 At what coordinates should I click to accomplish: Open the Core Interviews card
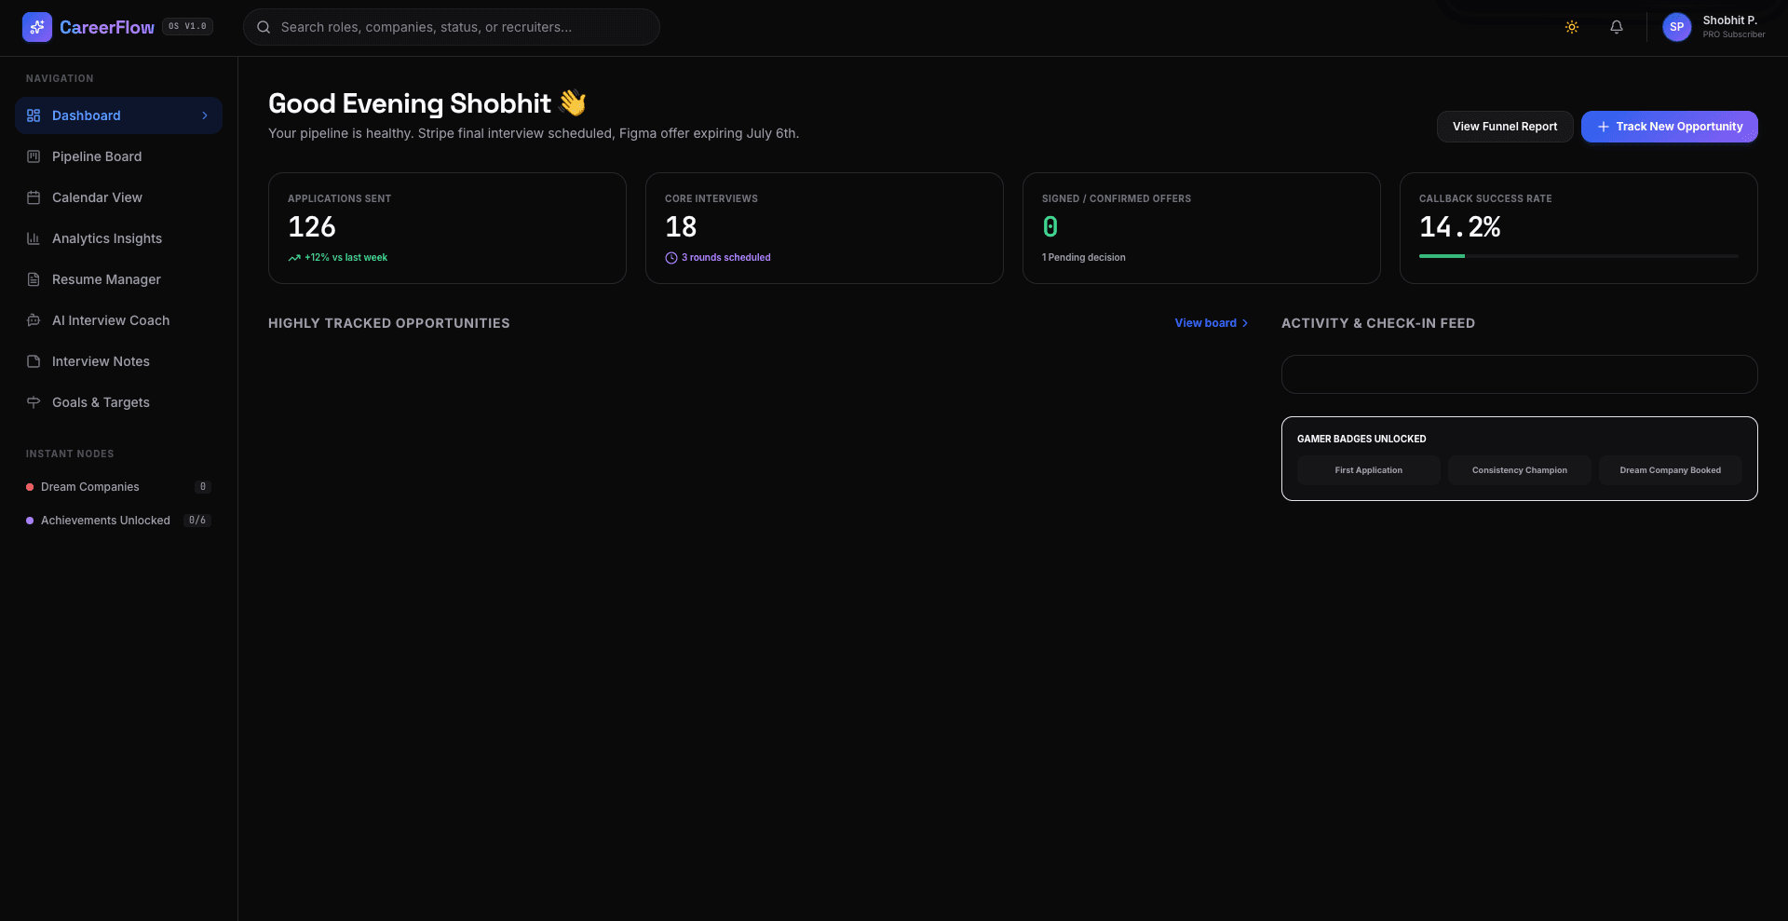824,228
